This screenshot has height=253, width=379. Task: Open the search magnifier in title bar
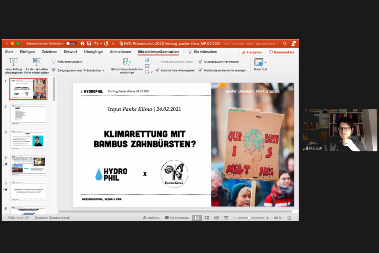coord(285,43)
